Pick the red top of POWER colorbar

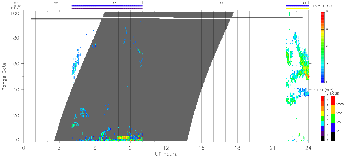(323, 14)
